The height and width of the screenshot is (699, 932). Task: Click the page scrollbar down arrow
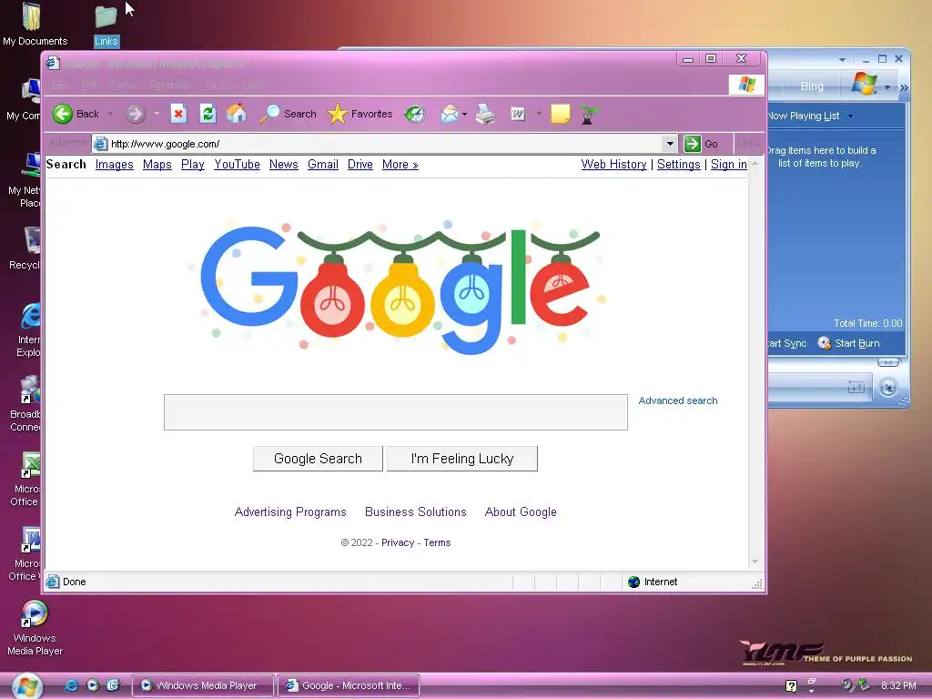pyautogui.click(x=755, y=561)
